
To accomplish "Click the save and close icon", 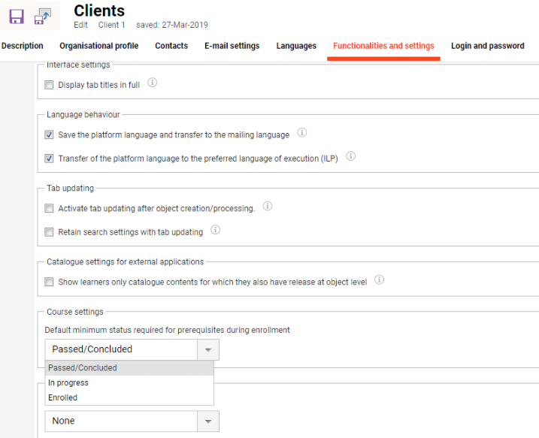I will (x=43, y=16).
